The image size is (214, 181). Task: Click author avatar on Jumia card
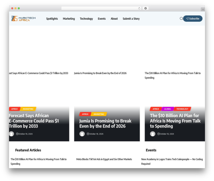coord(82,134)
